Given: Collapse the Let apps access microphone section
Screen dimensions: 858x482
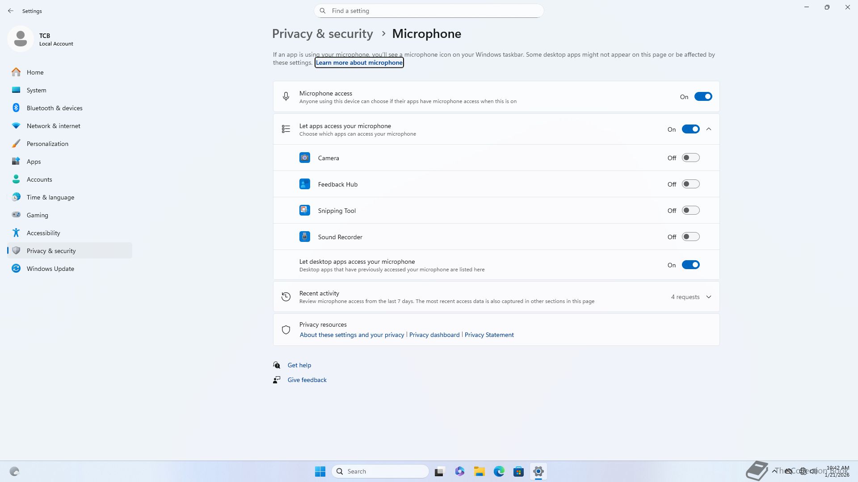Looking at the screenshot, I should 708,129.
